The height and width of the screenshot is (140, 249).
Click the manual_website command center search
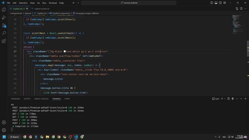(x=129, y=3)
